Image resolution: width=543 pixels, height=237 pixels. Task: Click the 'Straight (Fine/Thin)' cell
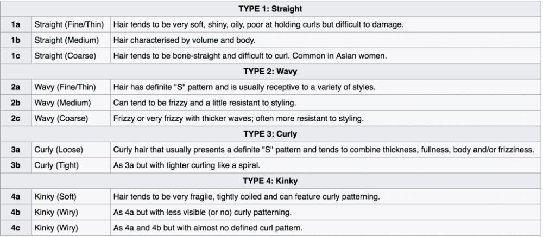tap(69, 24)
